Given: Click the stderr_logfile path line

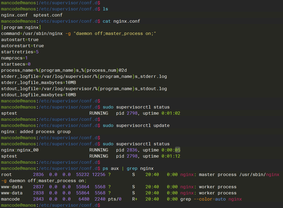Looking at the screenshot, I should tap(84, 76).
